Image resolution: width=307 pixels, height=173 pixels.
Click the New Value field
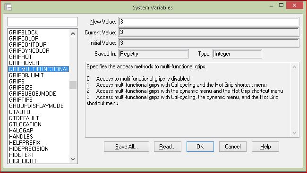[x=209, y=22]
